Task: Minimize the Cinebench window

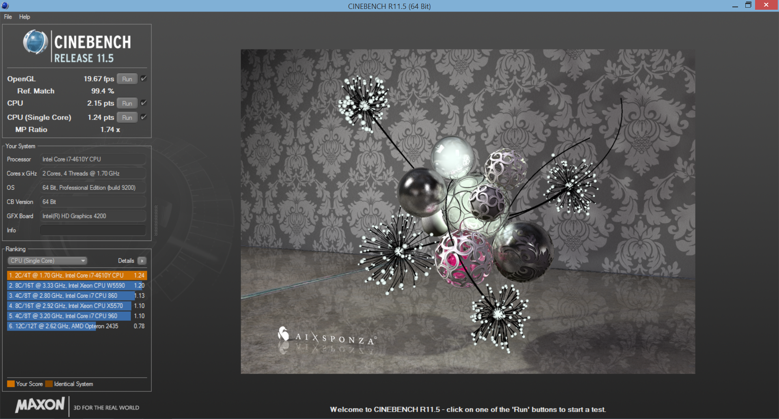Action: (x=735, y=6)
